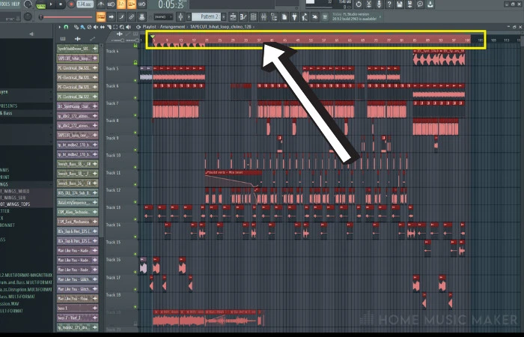Open the audio editor scissors icon

(368, 4)
